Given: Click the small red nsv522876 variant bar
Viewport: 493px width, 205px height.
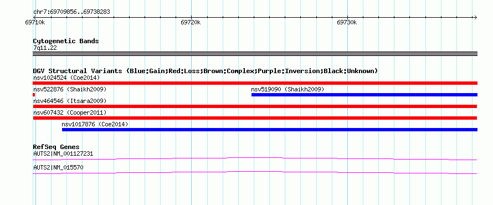Looking at the screenshot, I should tap(34, 95).
